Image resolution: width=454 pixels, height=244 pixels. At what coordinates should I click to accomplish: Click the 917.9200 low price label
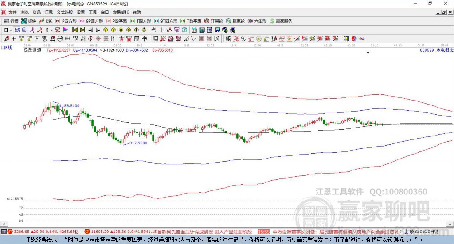(x=138, y=143)
